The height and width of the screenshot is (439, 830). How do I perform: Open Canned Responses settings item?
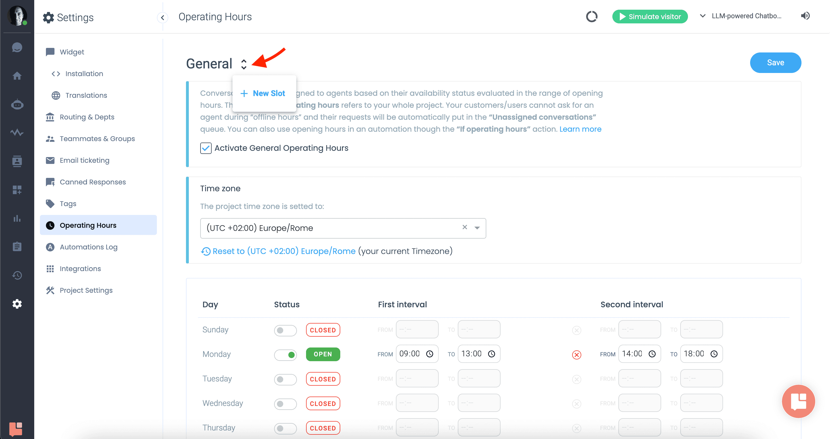tap(93, 182)
